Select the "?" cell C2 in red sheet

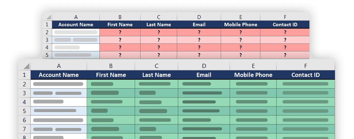(x=159, y=32)
